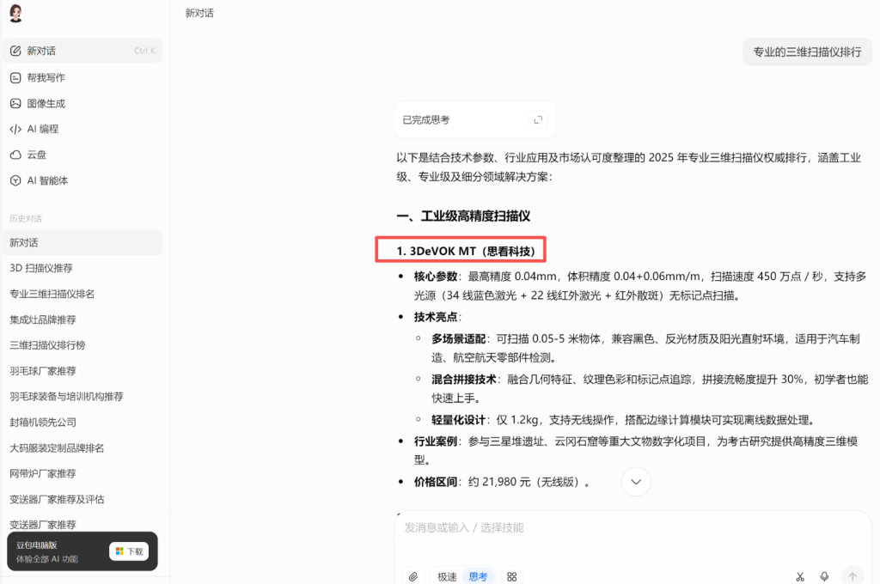This screenshot has height=584, width=880.
Task: Click the send arrow button
Action: (x=852, y=576)
